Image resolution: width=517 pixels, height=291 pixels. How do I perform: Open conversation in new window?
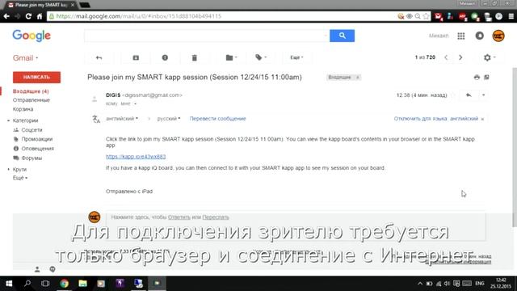(486, 78)
